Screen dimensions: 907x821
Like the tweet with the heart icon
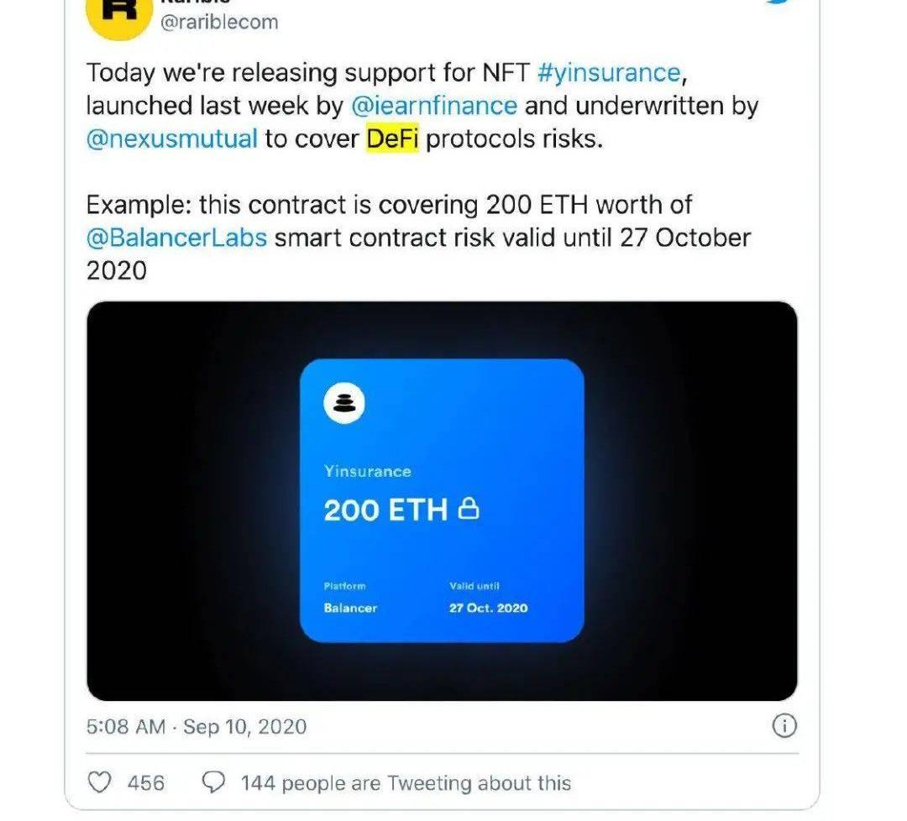click(x=100, y=783)
